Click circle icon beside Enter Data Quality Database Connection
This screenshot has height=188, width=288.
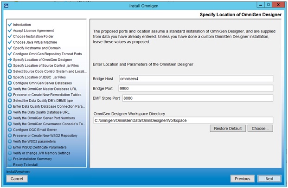pyautogui.click(x=10, y=106)
